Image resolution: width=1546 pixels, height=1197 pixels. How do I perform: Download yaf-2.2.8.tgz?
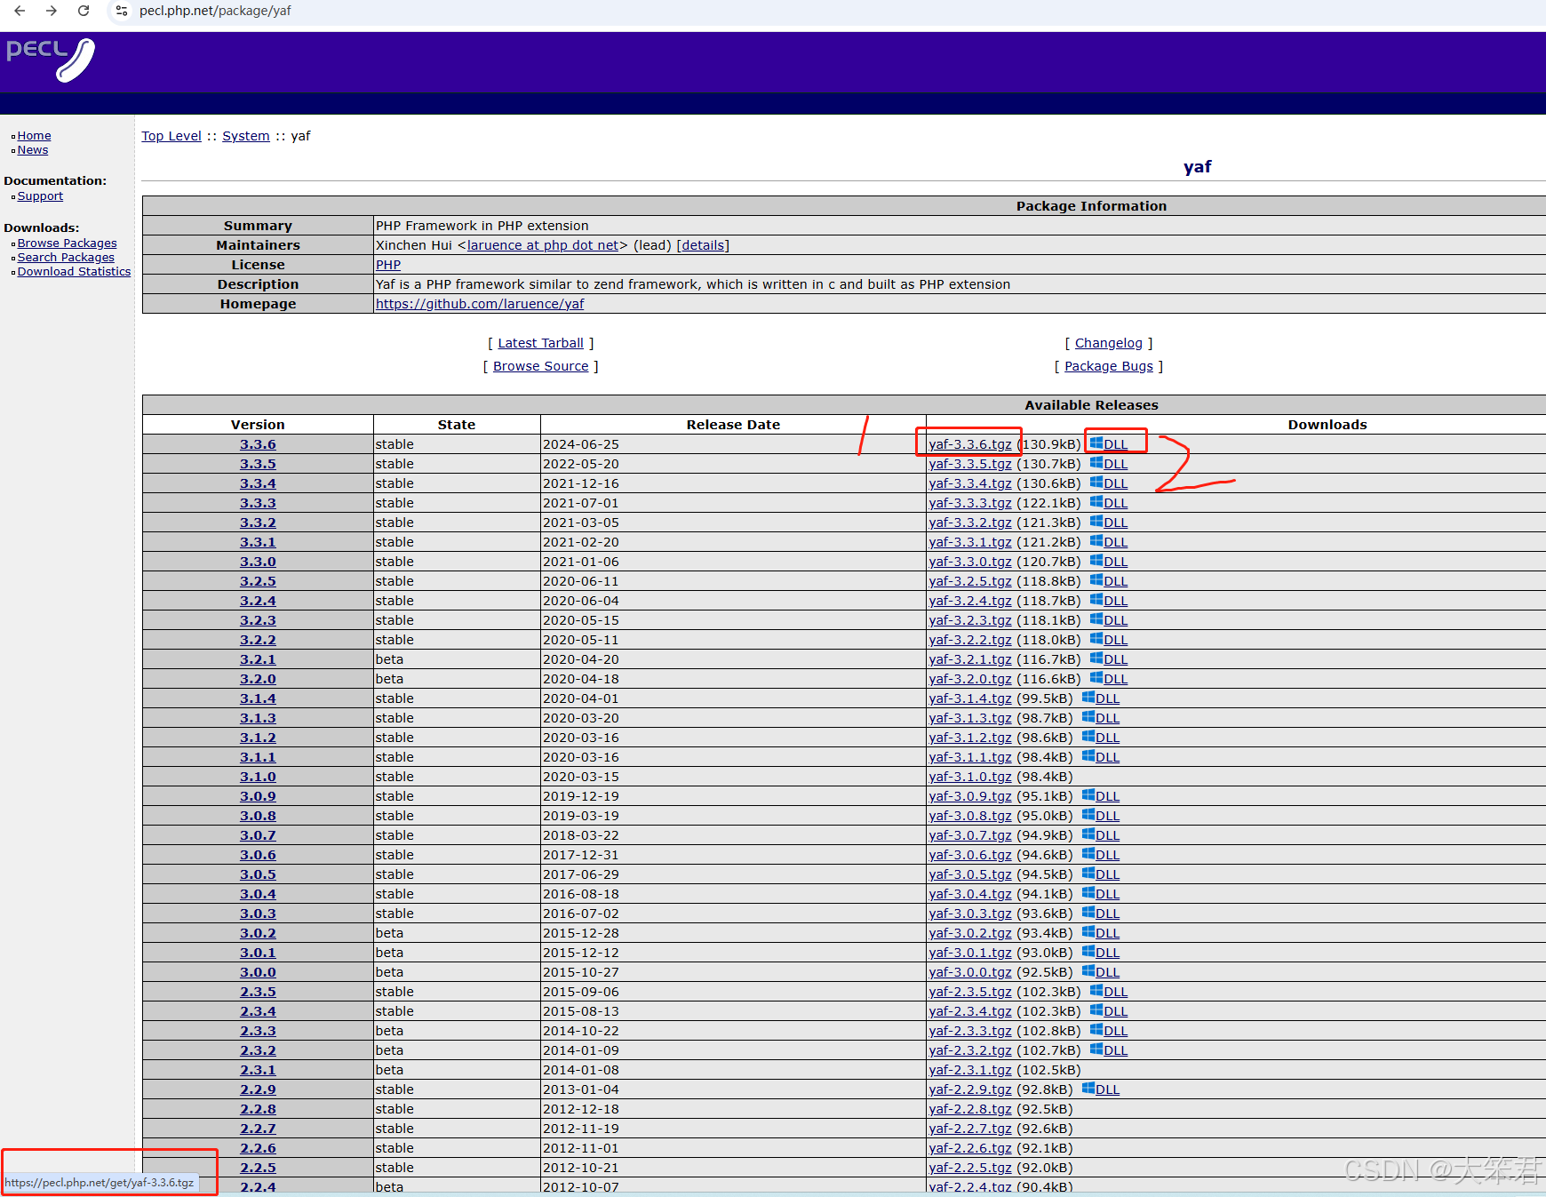[x=970, y=1109]
